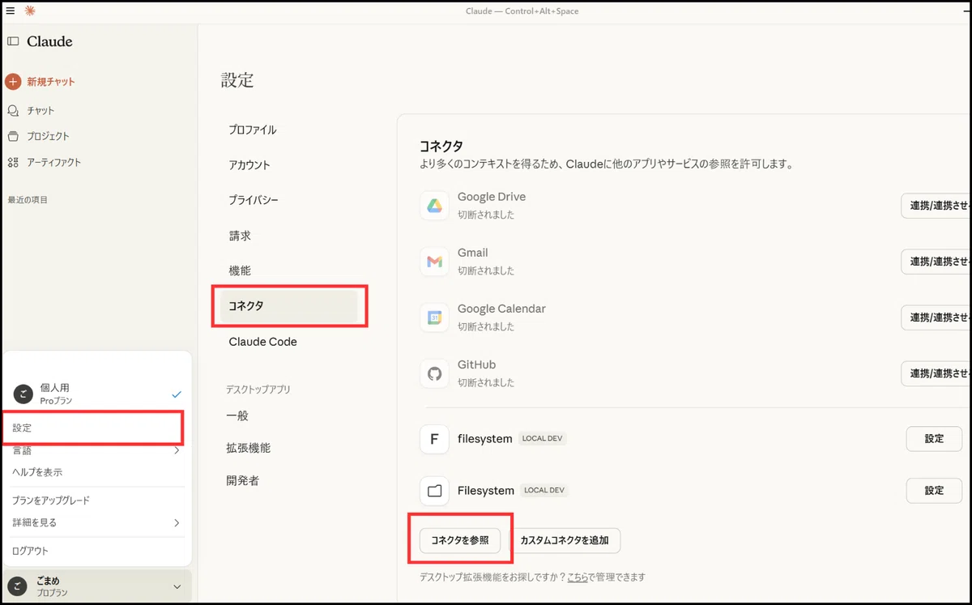Viewport: 972px width, 605px height.
Task: Click the GitHub connector name
Action: [x=477, y=364]
